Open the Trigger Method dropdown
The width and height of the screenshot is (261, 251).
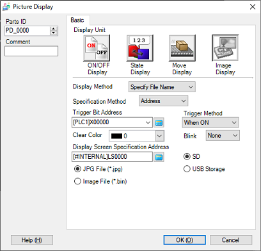[x=210, y=122]
